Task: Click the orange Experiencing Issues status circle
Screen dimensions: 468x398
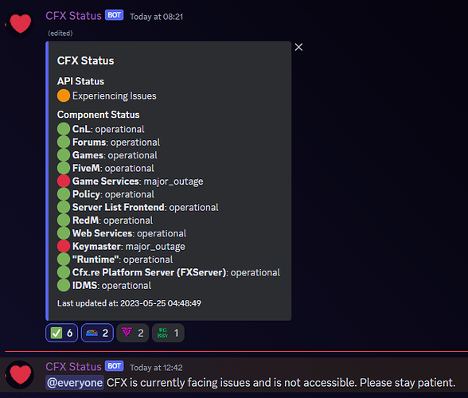Action: [64, 96]
